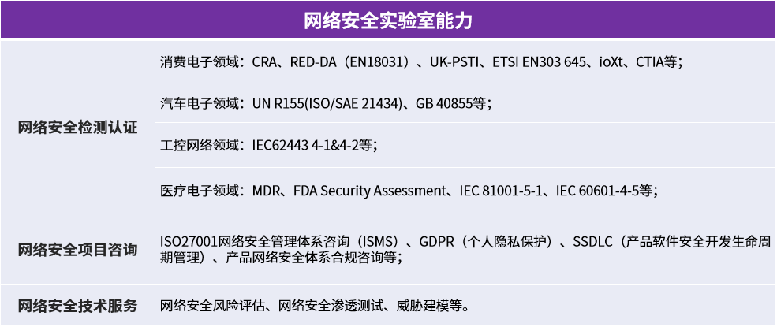This screenshot has width=777, height=327.
Task: Click the 网络安全技术服务 row label
Action: tap(77, 306)
